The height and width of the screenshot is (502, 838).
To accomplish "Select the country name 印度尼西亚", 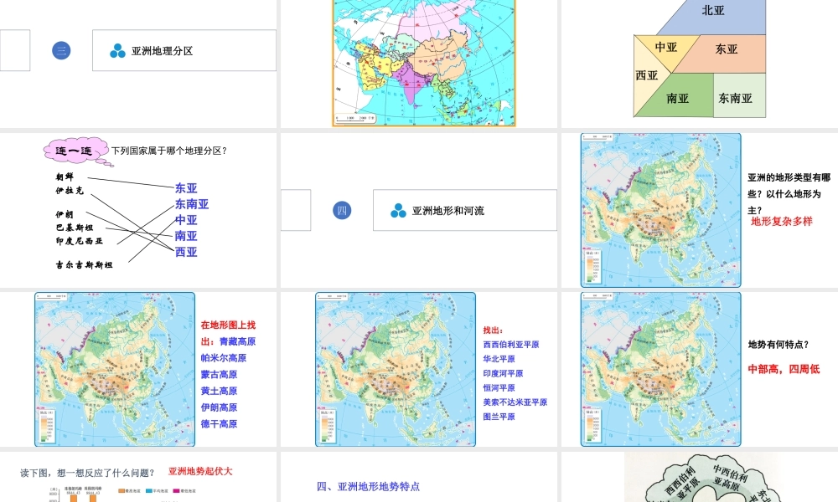I will pyautogui.click(x=80, y=241).
